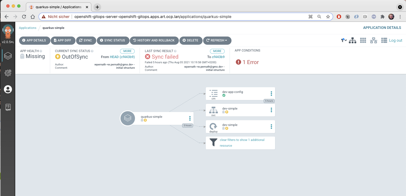
Task: Open the Settings gears icon in sidebar
Action: pos(8,73)
